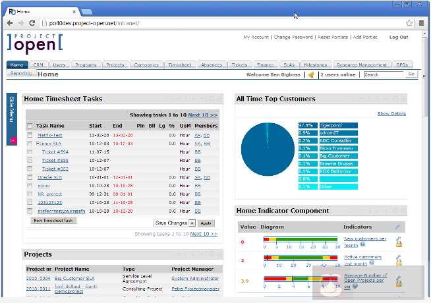Click wrench icon beside New customers indicator
This screenshot has height=303, width=431.
399,238
